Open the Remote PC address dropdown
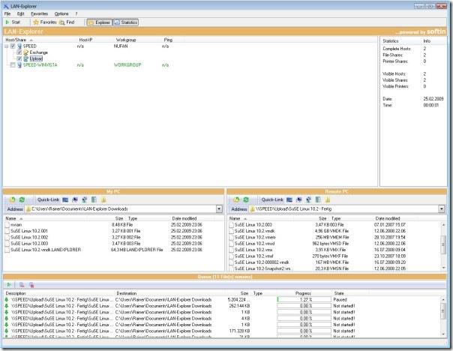Viewport: 453px width, 351px height. click(x=443, y=210)
